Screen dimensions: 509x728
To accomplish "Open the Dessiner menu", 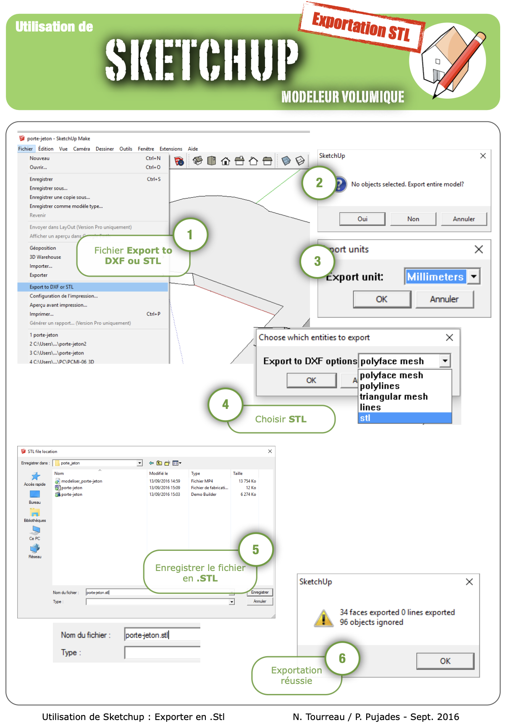I will pos(105,149).
